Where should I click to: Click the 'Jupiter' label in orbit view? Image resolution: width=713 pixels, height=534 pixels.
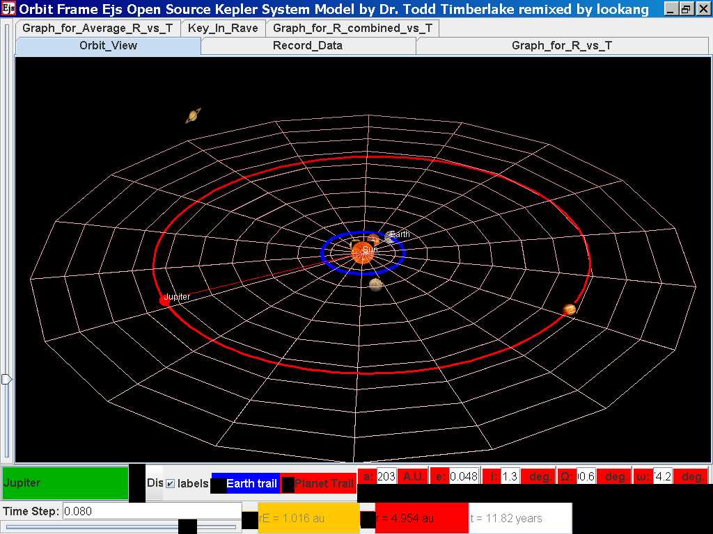177,296
